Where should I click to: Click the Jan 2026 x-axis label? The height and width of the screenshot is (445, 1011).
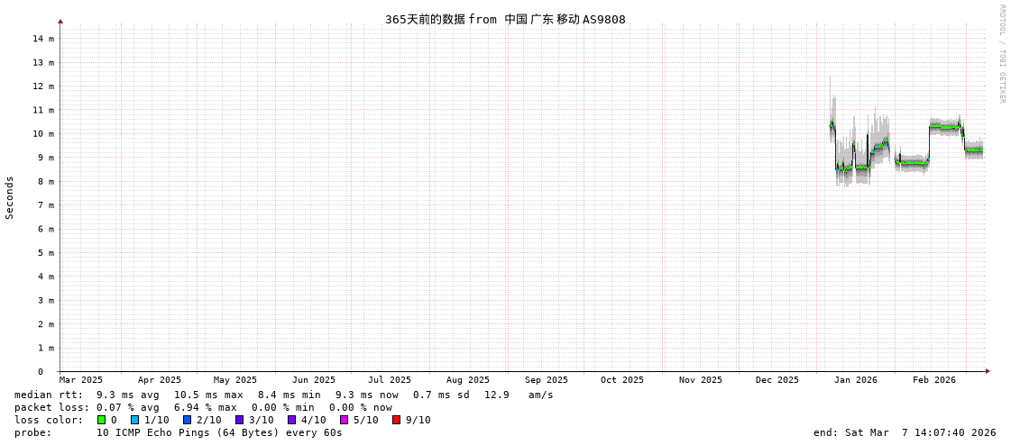[855, 380]
